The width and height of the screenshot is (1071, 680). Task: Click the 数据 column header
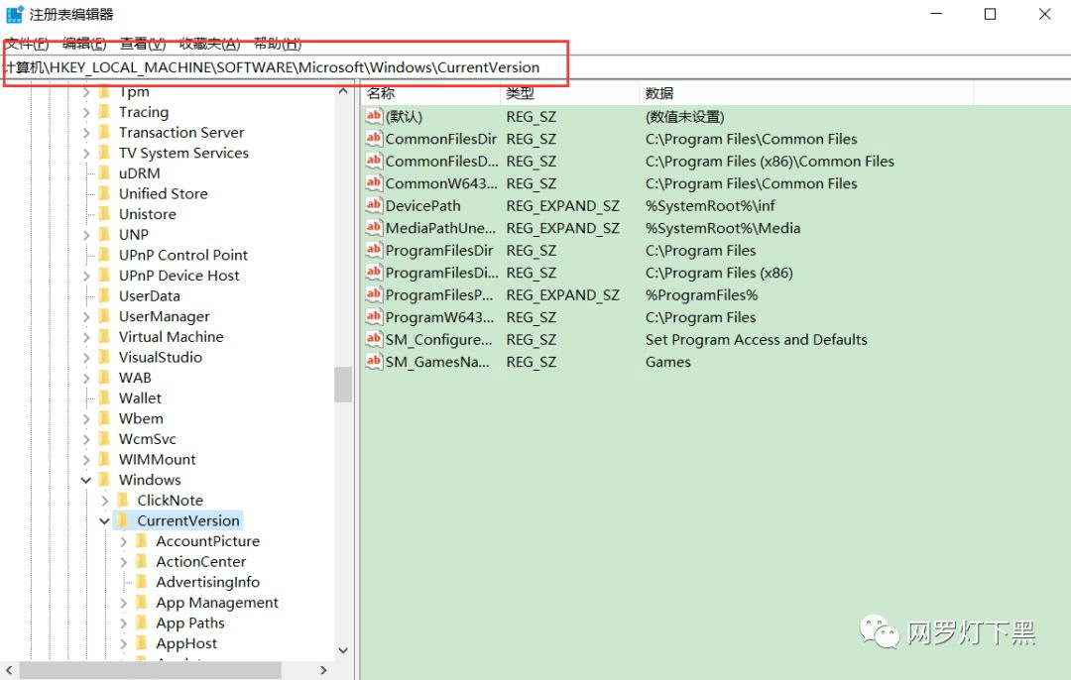806,93
